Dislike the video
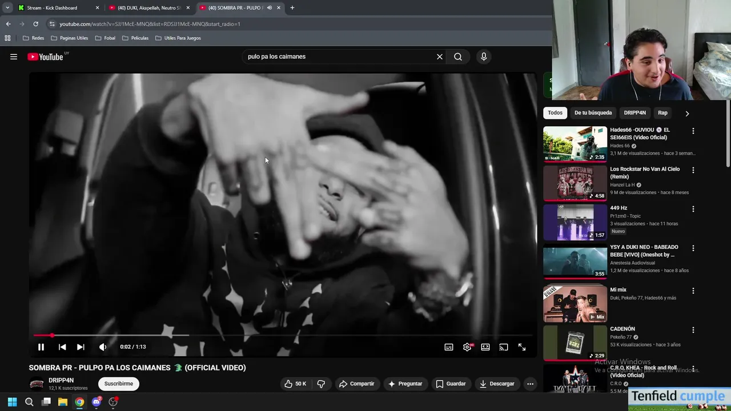731x411 pixels. 321,384
